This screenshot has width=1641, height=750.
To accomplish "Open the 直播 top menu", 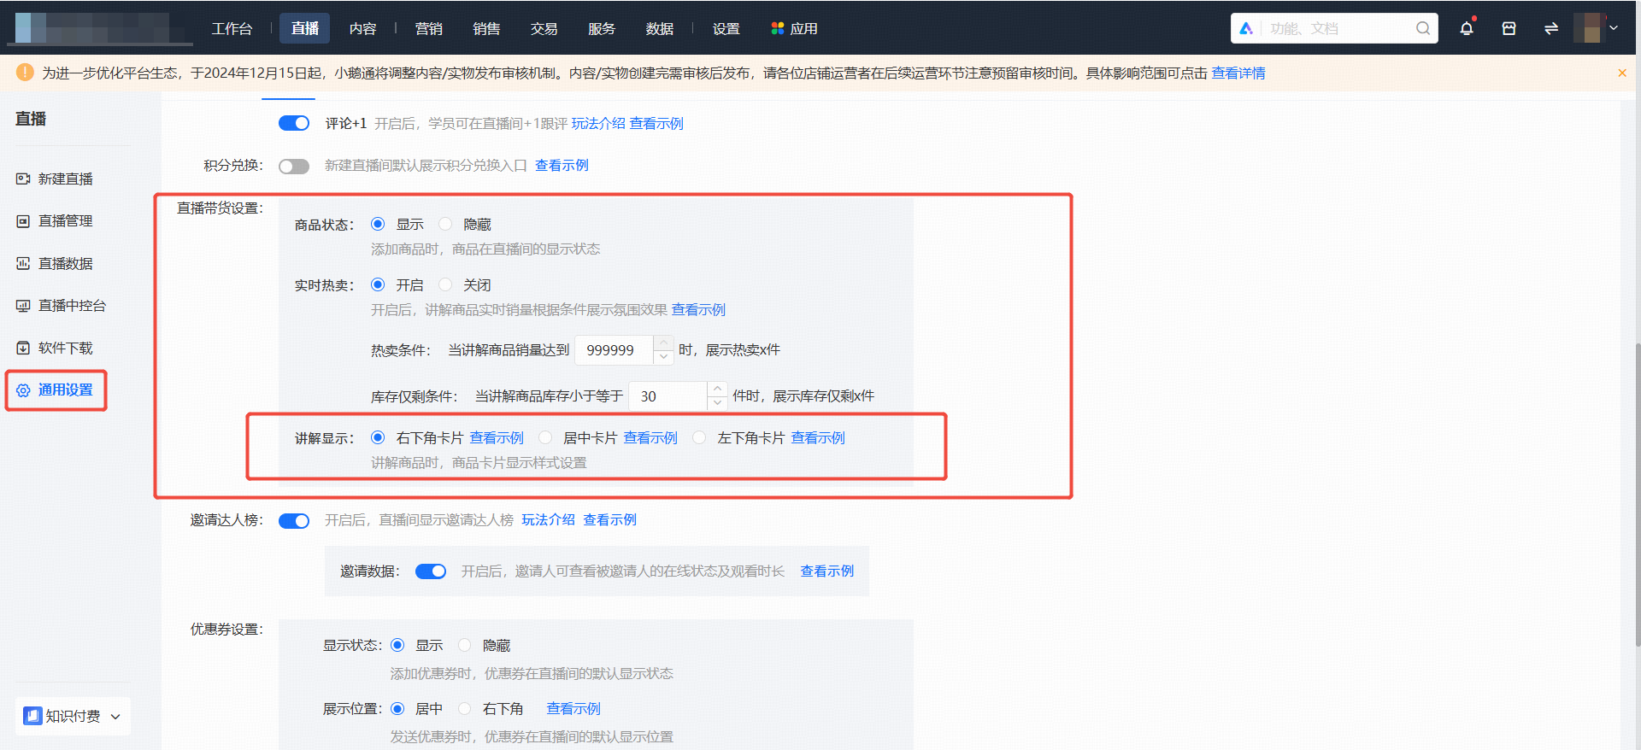I will (305, 28).
